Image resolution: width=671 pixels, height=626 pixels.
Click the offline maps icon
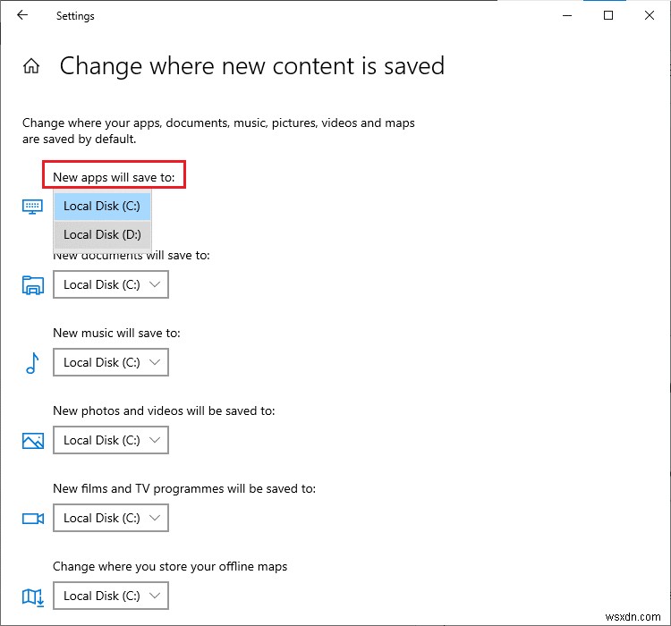pos(32,596)
